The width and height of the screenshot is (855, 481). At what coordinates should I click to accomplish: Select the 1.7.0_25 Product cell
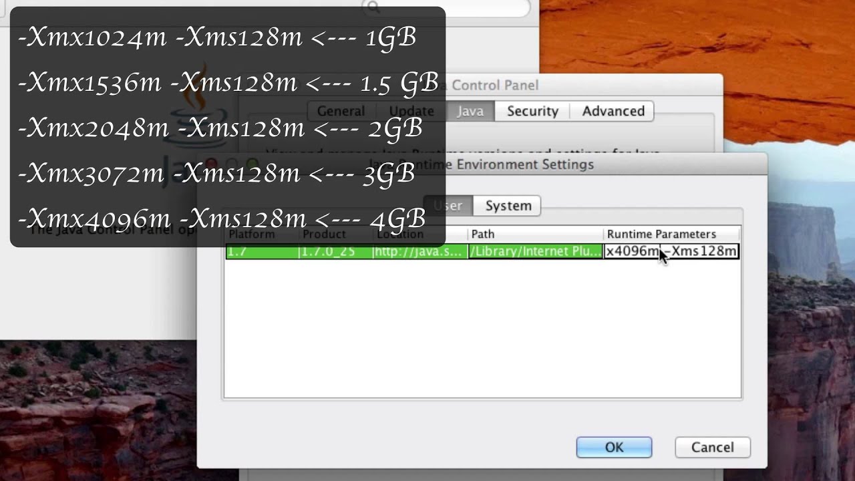pos(335,251)
